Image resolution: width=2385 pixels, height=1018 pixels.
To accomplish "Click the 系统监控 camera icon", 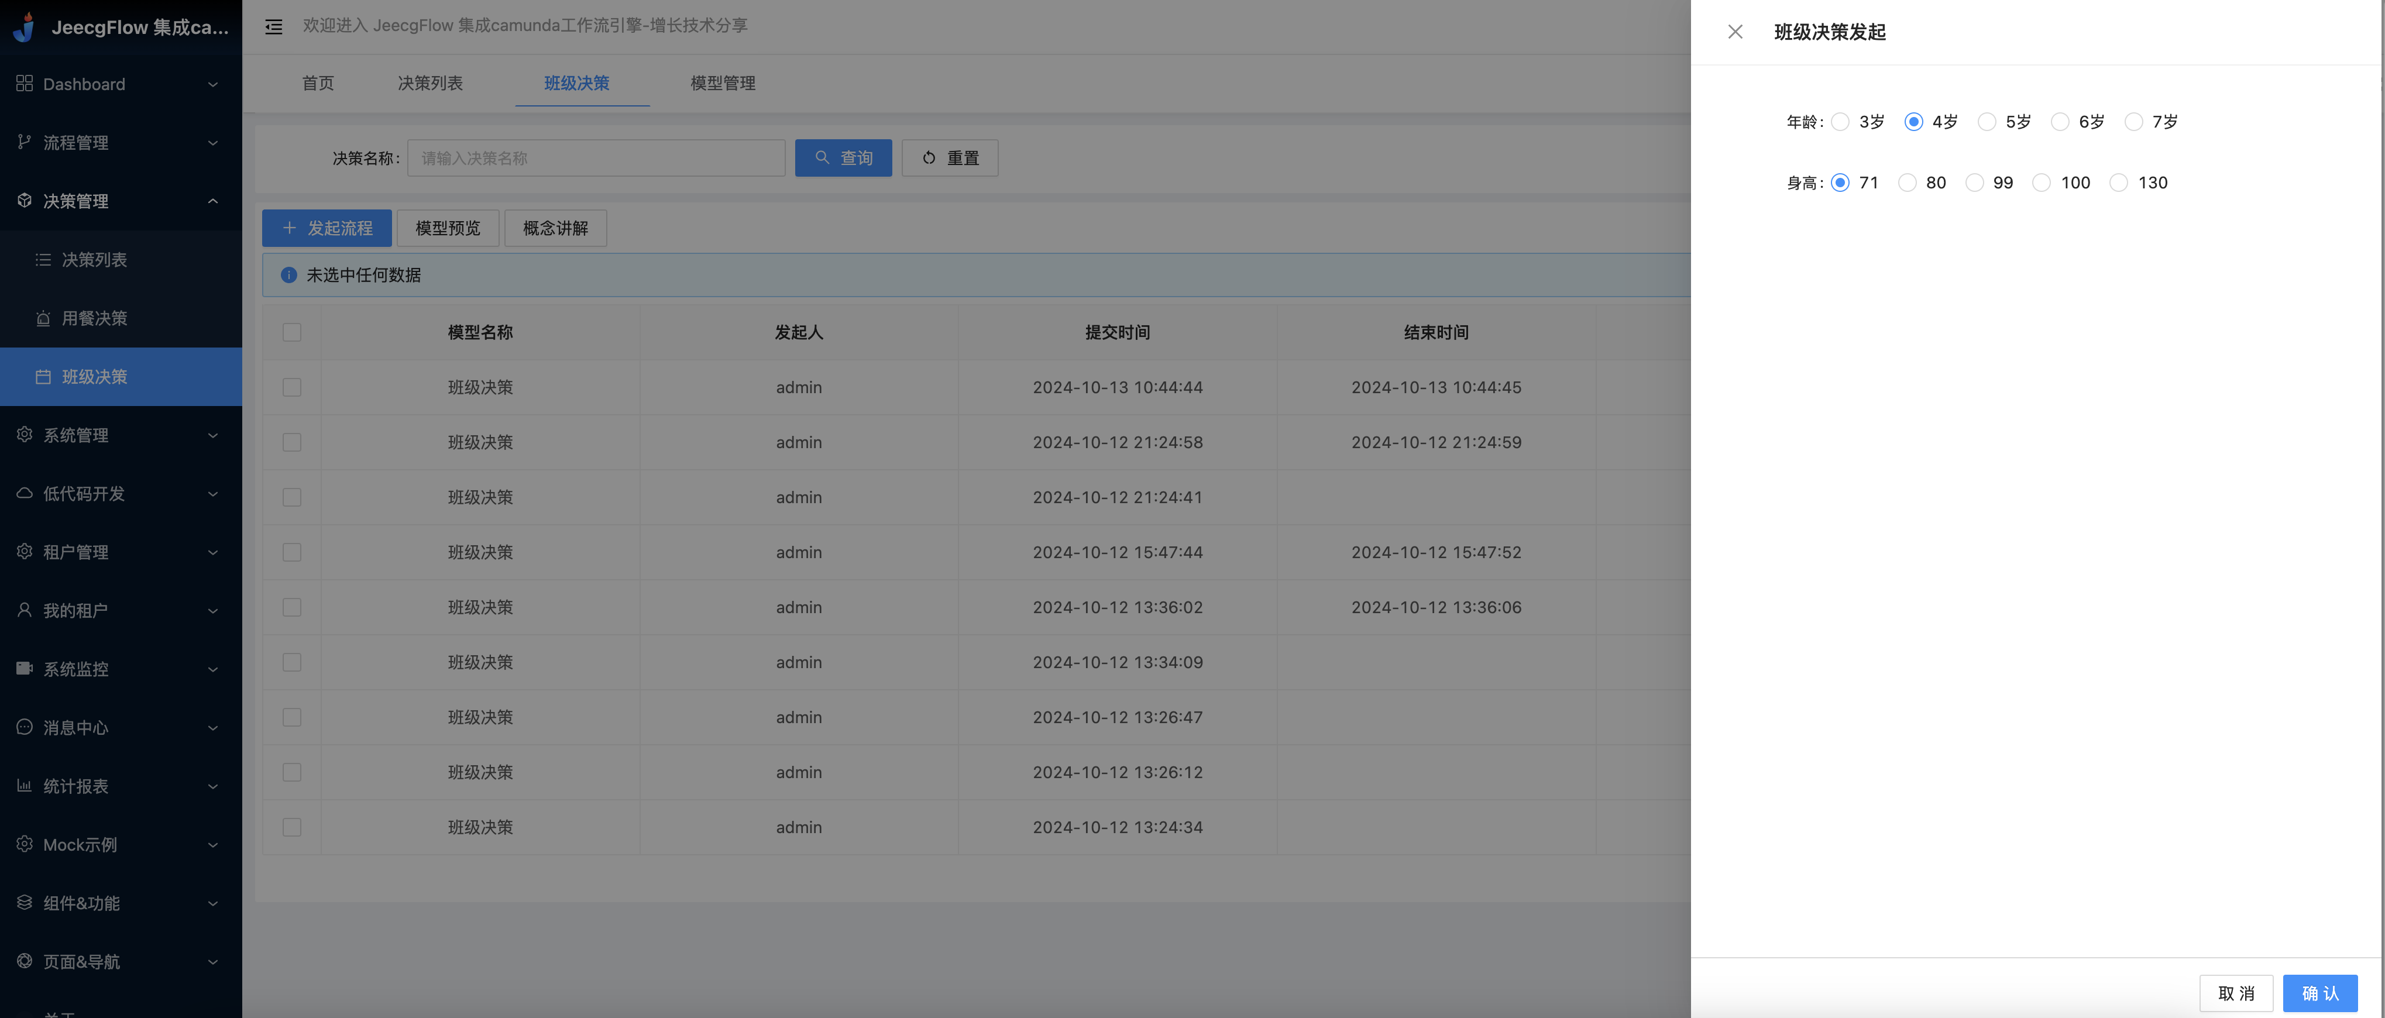I will tap(24, 669).
